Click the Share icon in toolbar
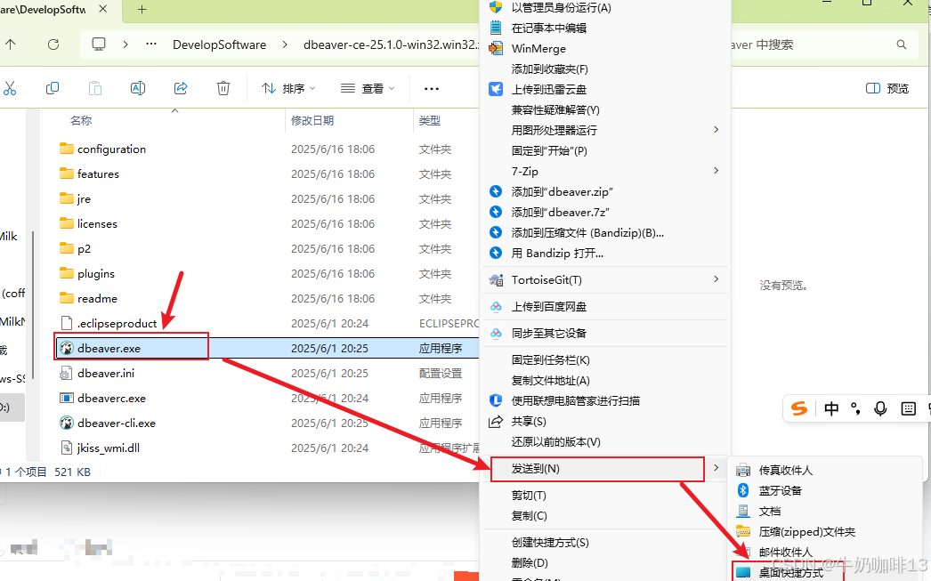The height and width of the screenshot is (581, 931). coord(181,88)
